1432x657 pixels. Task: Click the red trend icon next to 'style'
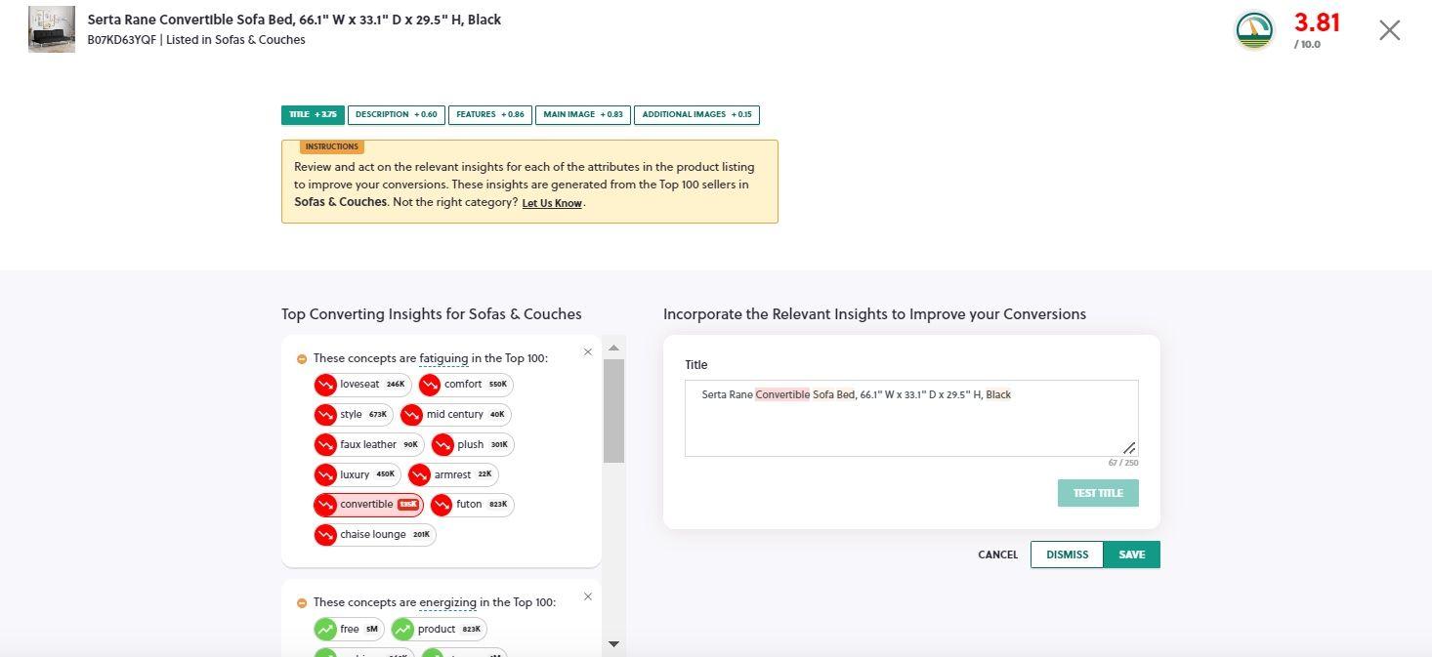325,415
